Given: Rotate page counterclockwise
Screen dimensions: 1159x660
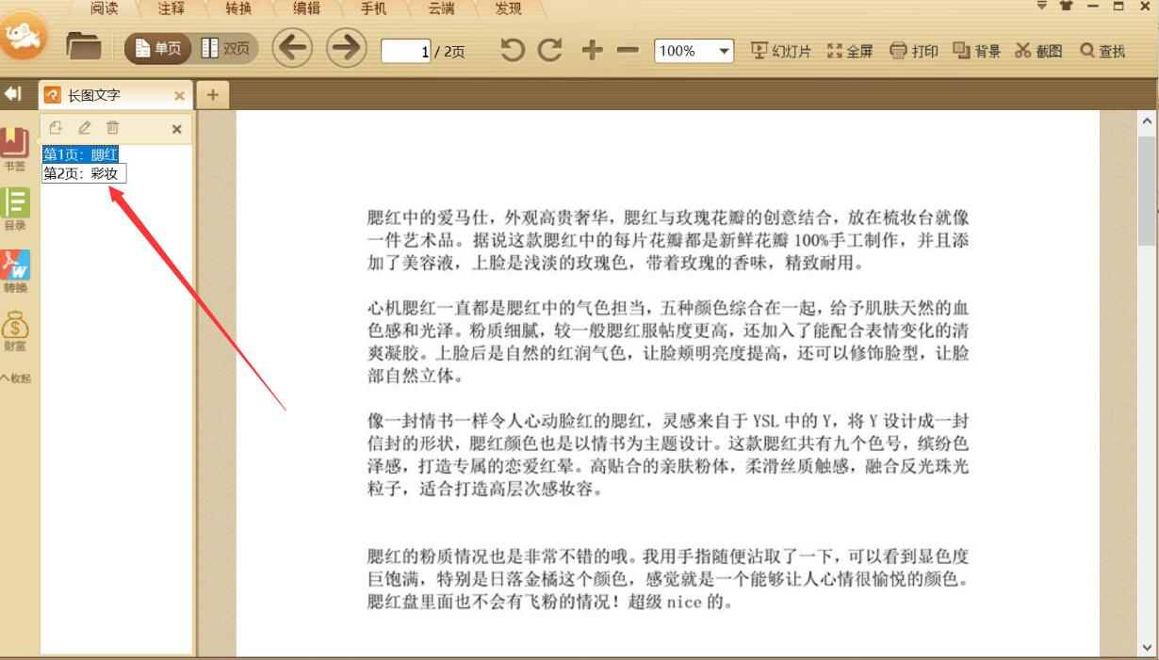Looking at the screenshot, I should (512, 51).
